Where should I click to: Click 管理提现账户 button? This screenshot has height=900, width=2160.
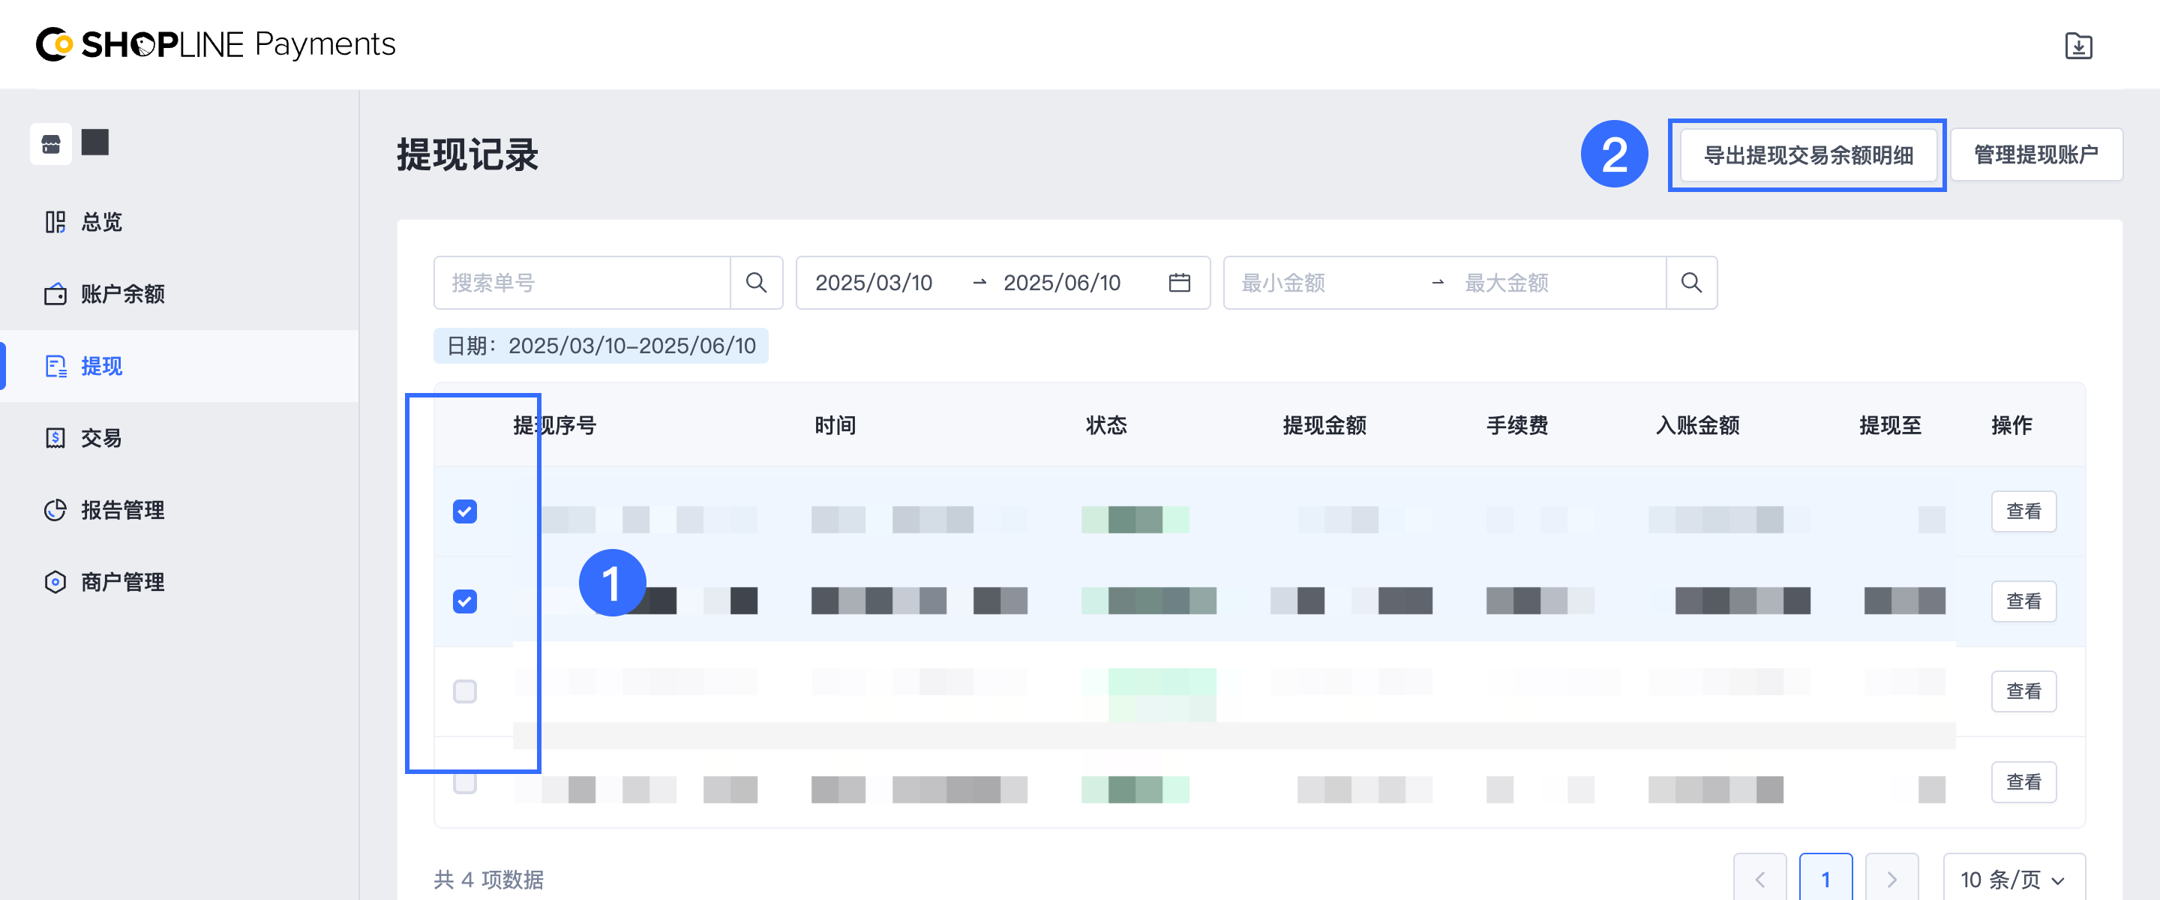[2036, 155]
